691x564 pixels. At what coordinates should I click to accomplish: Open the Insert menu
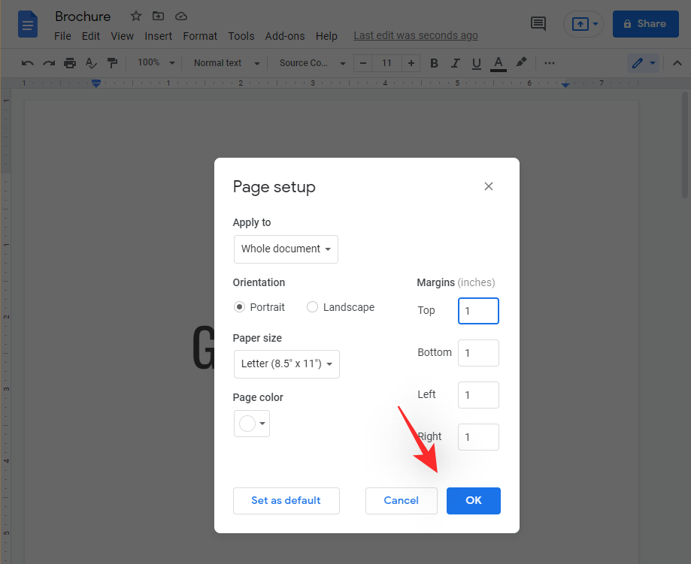[158, 36]
